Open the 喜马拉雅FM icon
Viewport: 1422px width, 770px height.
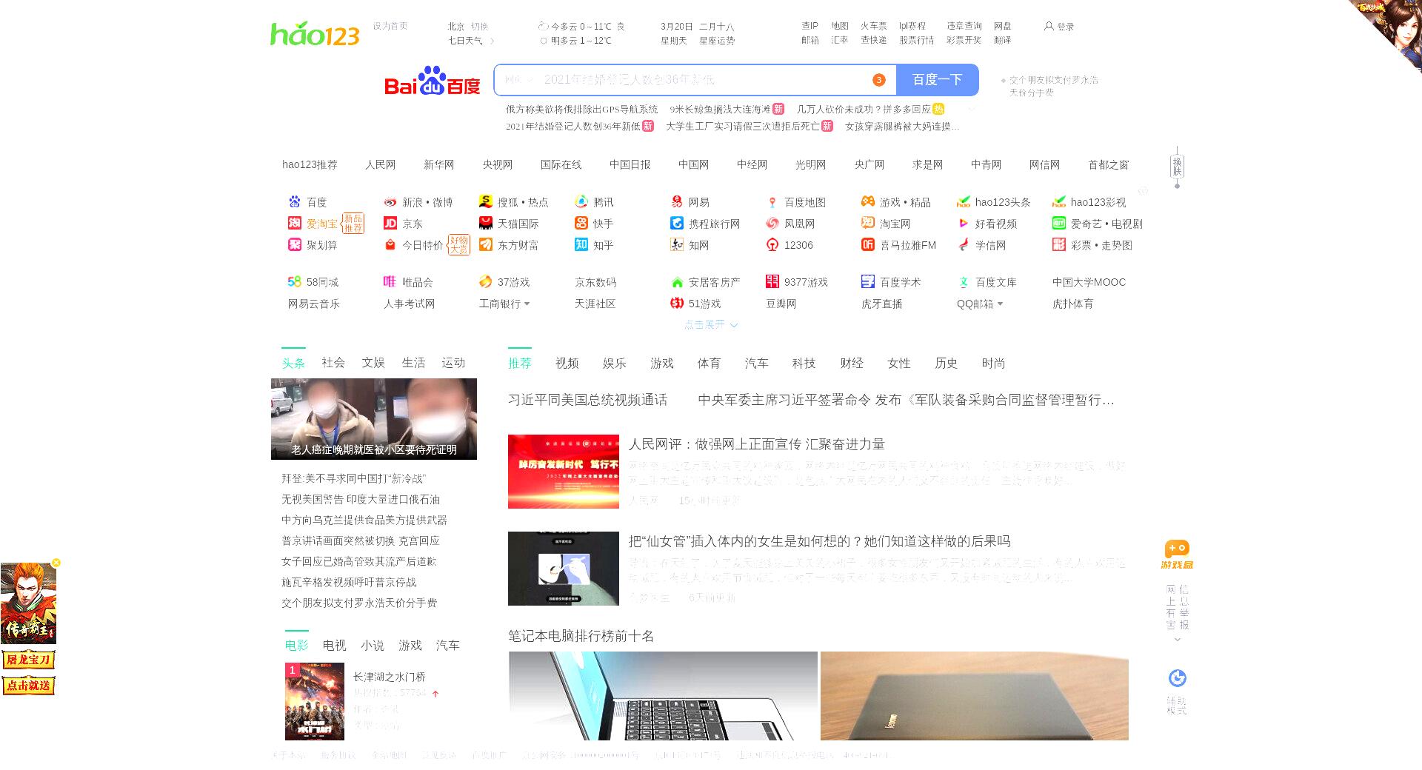pyautogui.click(x=868, y=244)
